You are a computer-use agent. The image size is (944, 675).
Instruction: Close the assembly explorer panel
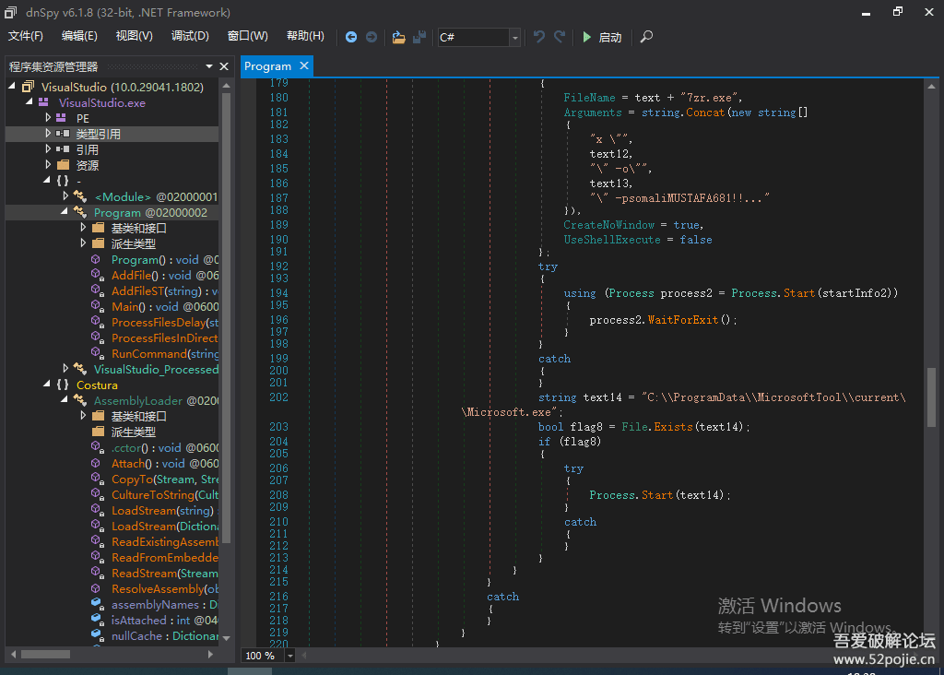click(223, 66)
